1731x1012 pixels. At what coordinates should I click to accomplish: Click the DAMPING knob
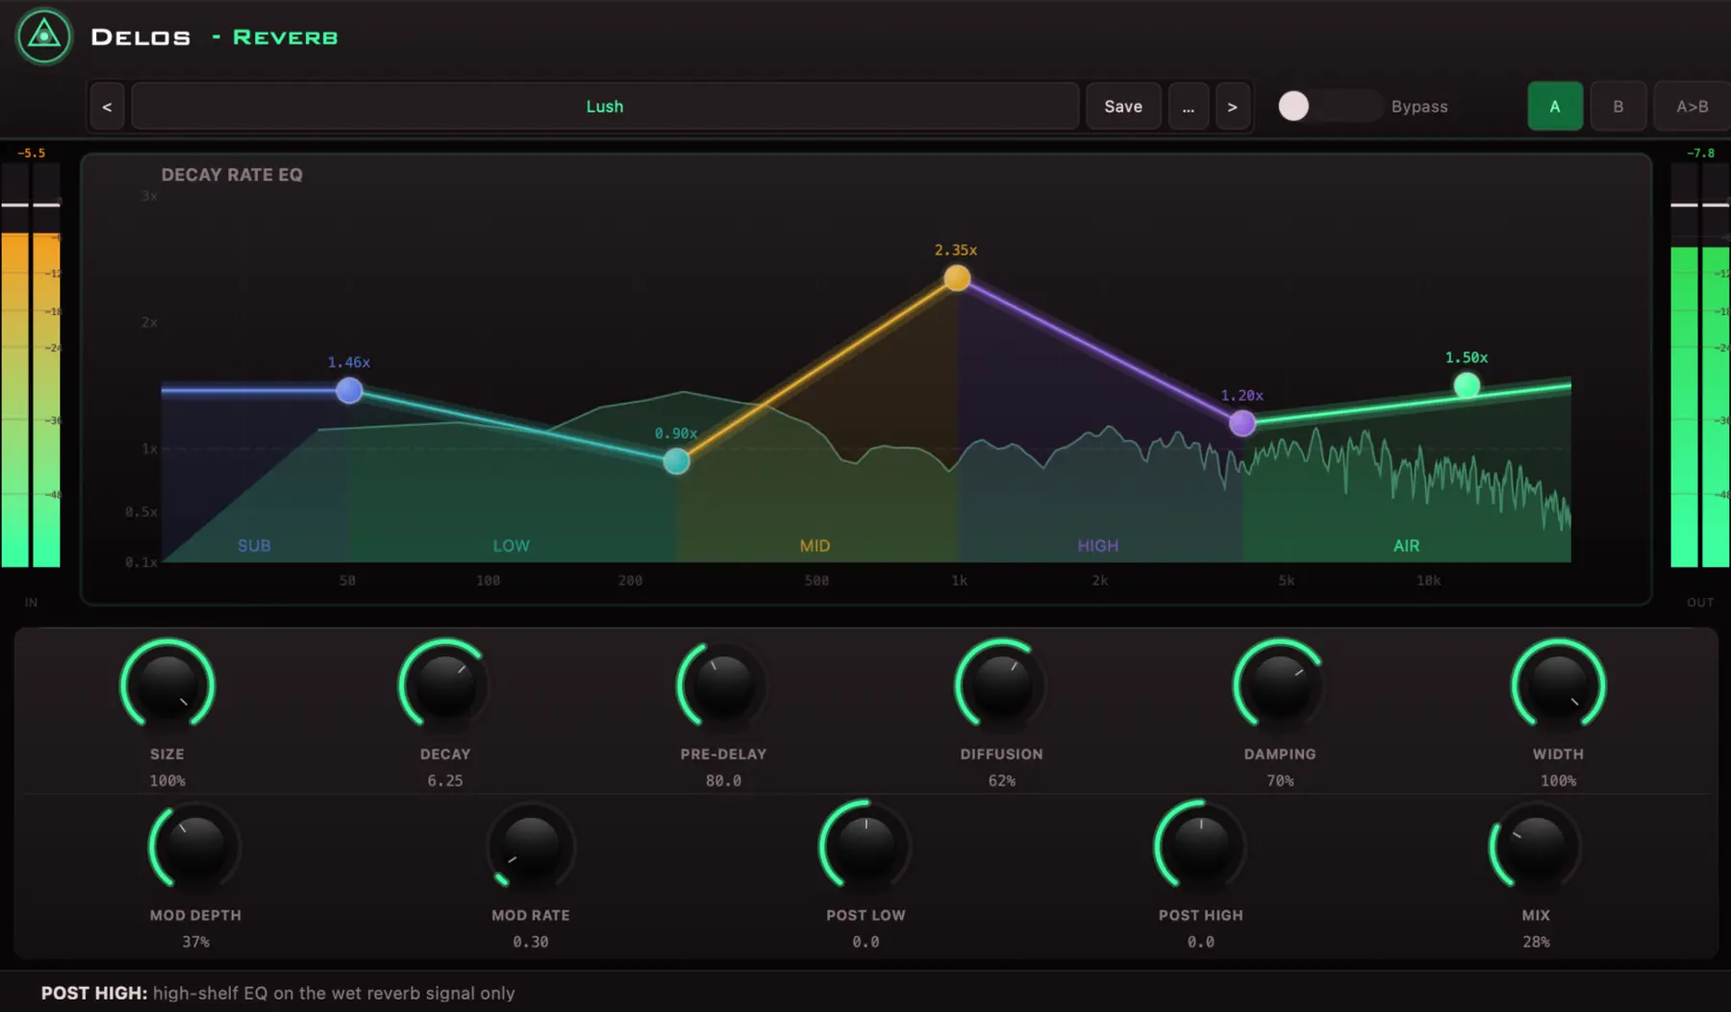[1280, 685]
